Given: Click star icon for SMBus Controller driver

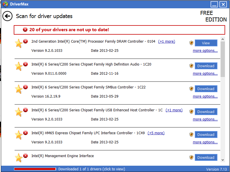Looking at the screenshot, I should click(19, 89).
